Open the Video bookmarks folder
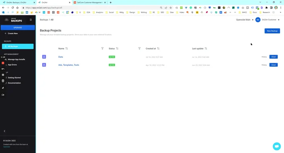284x153 pixels. (180, 13)
